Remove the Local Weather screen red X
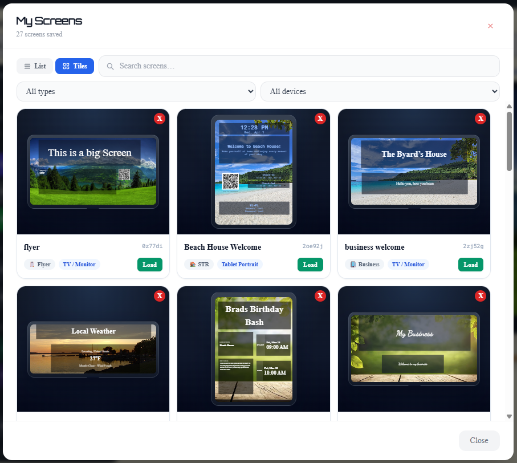This screenshot has height=463, width=517. pyautogui.click(x=160, y=296)
